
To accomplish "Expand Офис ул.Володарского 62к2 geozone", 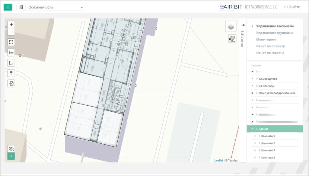I will tap(253, 93).
